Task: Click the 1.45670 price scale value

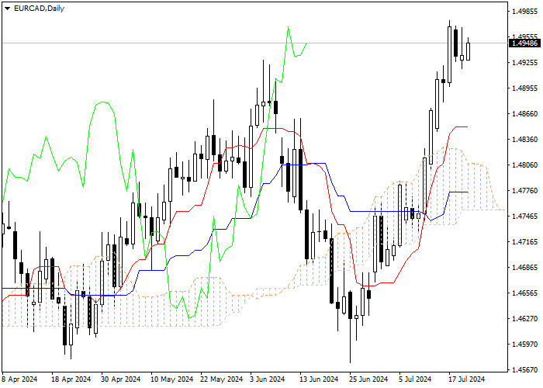Action: [x=524, y=370]
